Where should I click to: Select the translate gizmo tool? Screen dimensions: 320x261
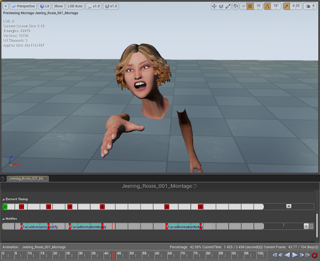coord(214,6)
